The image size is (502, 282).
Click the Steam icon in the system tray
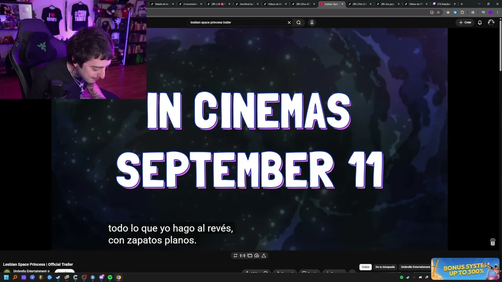407,277
